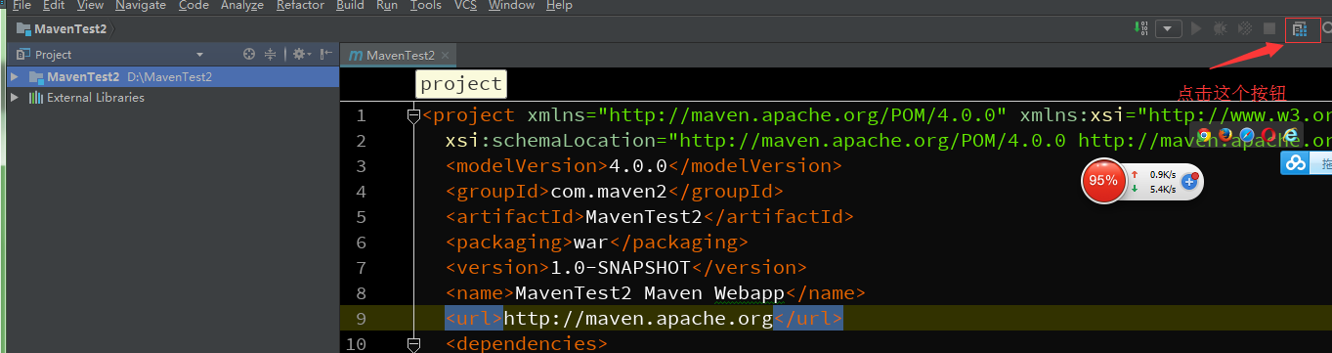Click the Collapse All icon in Project panel
This screenshot has width=1332, height=353.
[271, 55]
